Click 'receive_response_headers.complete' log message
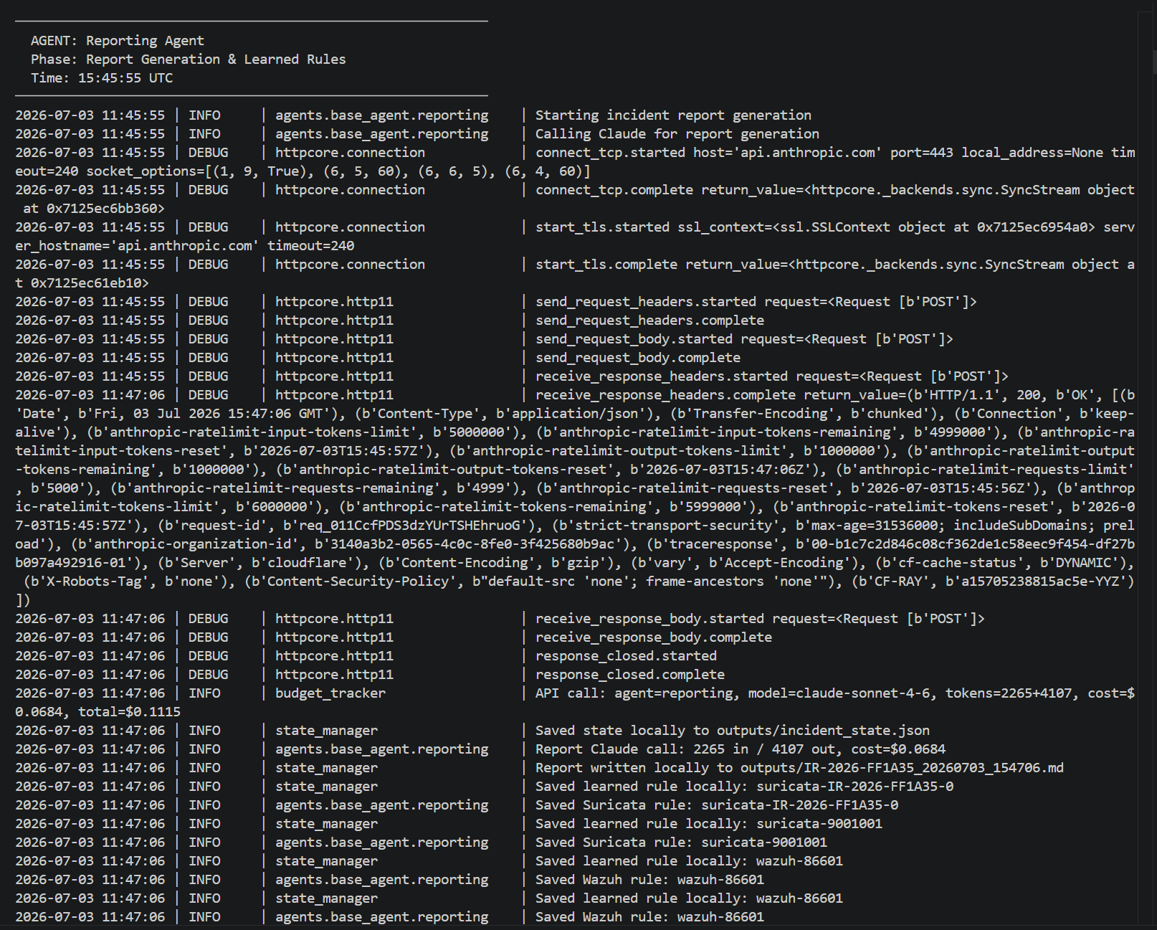Screen dimensions: 1157x930 665,395
